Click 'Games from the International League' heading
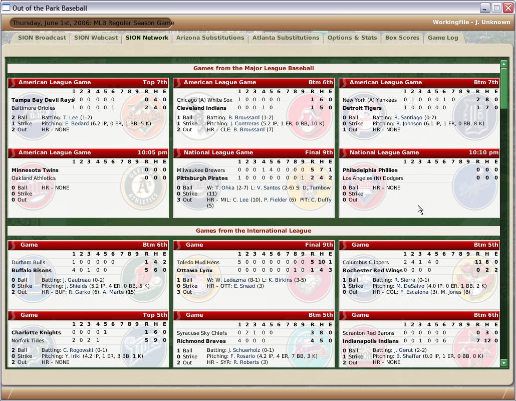 253,231
